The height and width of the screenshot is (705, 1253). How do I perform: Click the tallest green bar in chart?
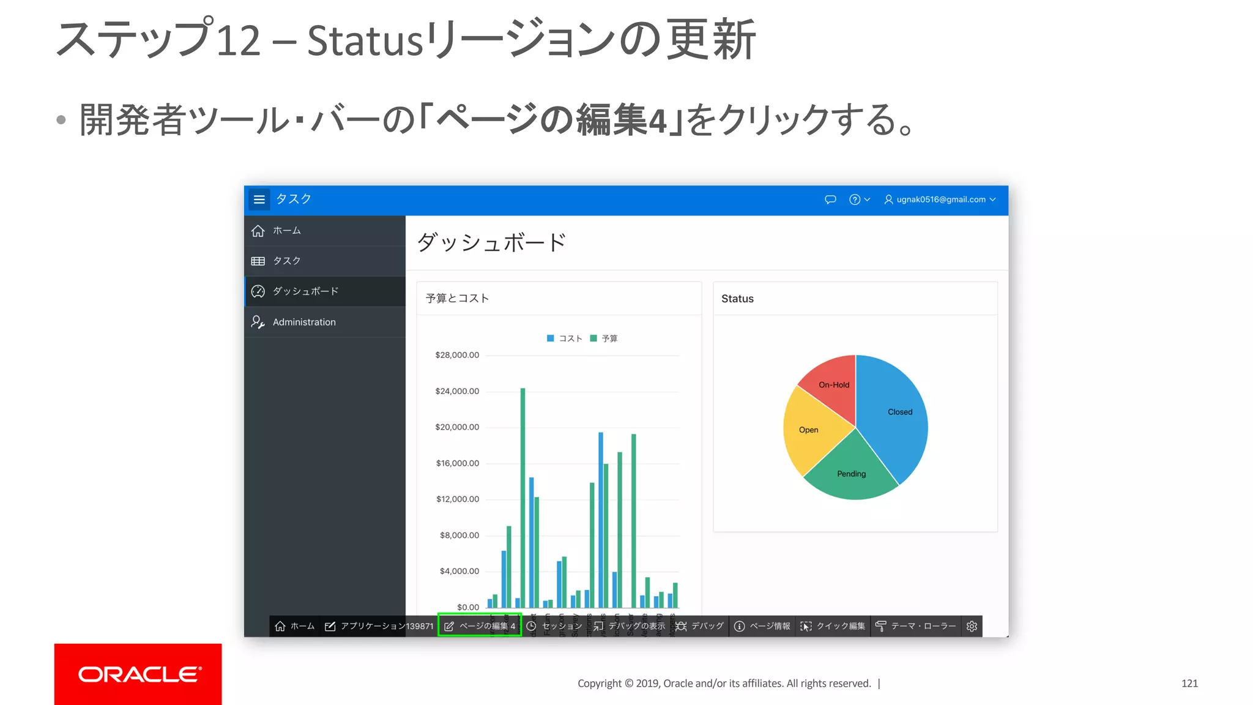(x=522, y=497)
